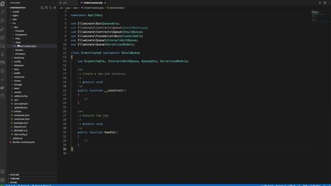Open the Docker whale view
The image size is (331, 186).
click(3, 87)
